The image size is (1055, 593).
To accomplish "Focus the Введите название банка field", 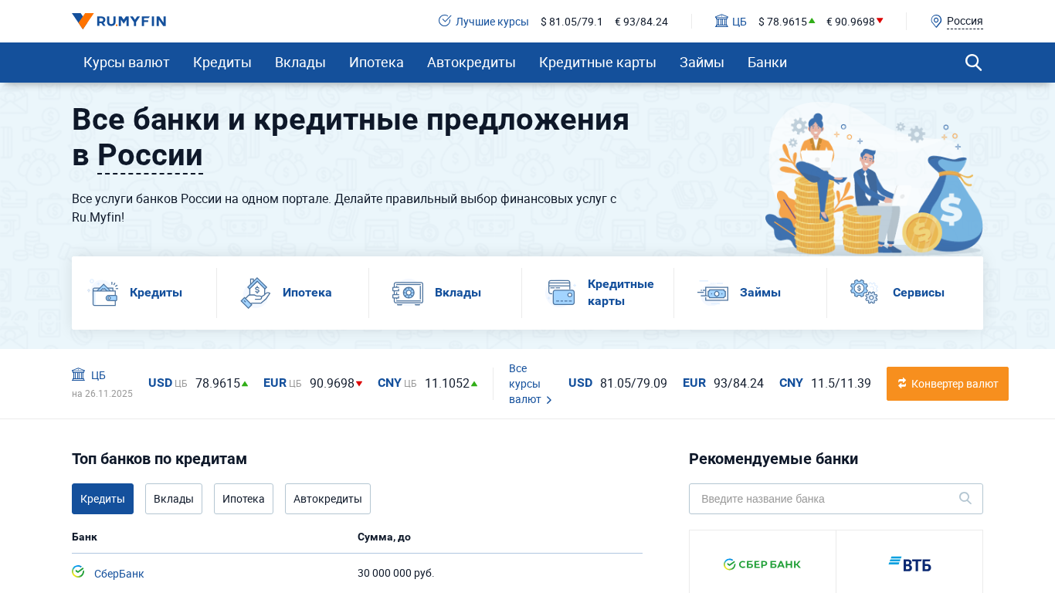I will pos(836,499).
